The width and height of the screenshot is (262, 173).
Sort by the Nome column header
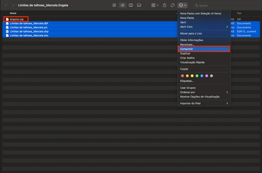coord(13,13)
